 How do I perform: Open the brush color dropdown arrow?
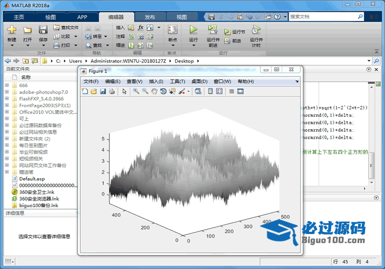(x=188, y=91)
